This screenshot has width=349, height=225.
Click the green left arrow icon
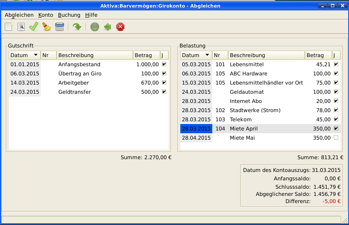[107, 27]
